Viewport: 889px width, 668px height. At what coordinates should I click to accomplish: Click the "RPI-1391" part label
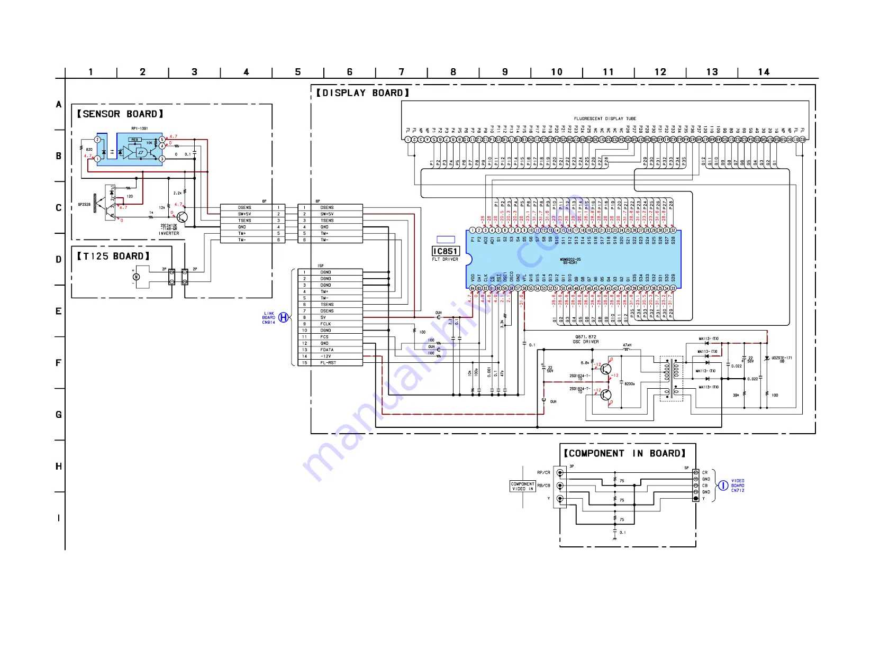pyautogui.click(x=140, y=128)
